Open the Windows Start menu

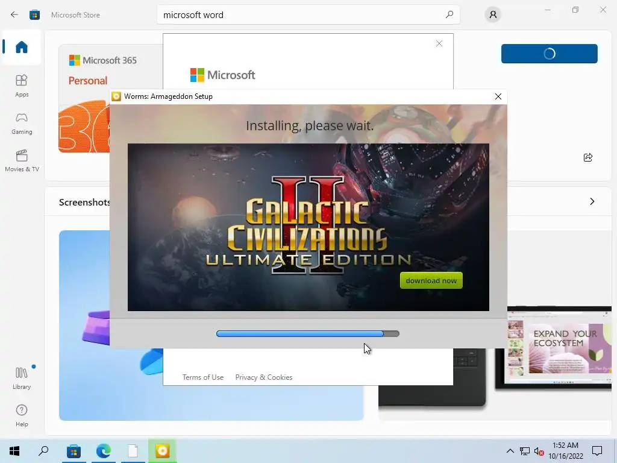pyautogui.click(x=14, y=451)
